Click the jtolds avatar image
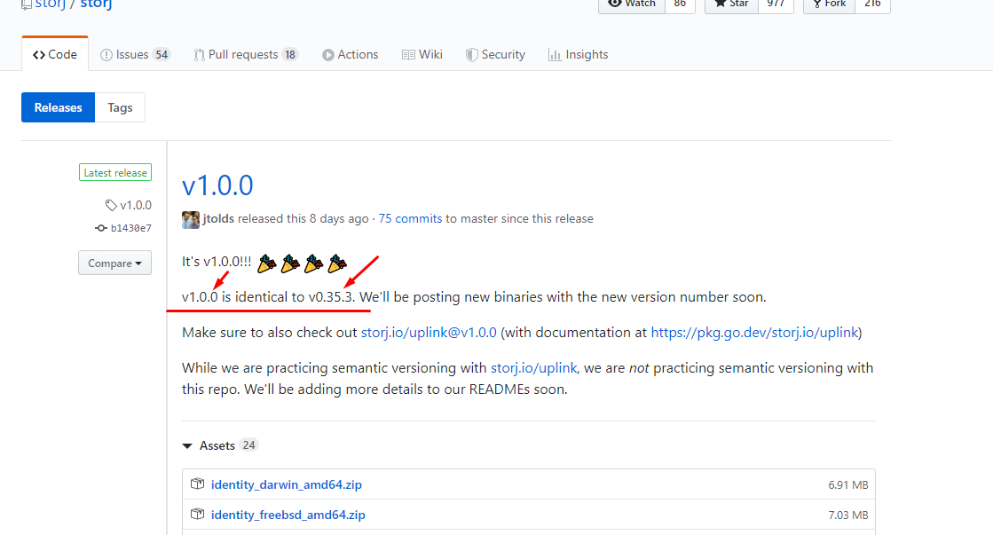The height and width of the screenshot is (535, 993). pyautogui.click(x=191, y=219)
